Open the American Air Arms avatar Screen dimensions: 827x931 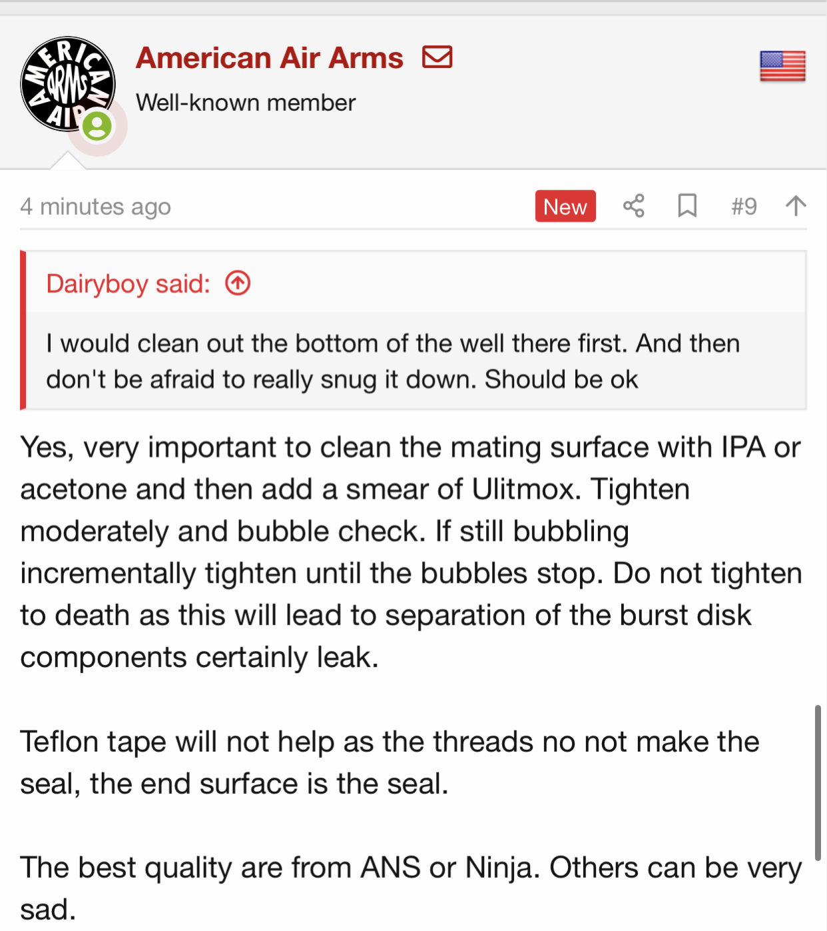click(x=67, y=84)
